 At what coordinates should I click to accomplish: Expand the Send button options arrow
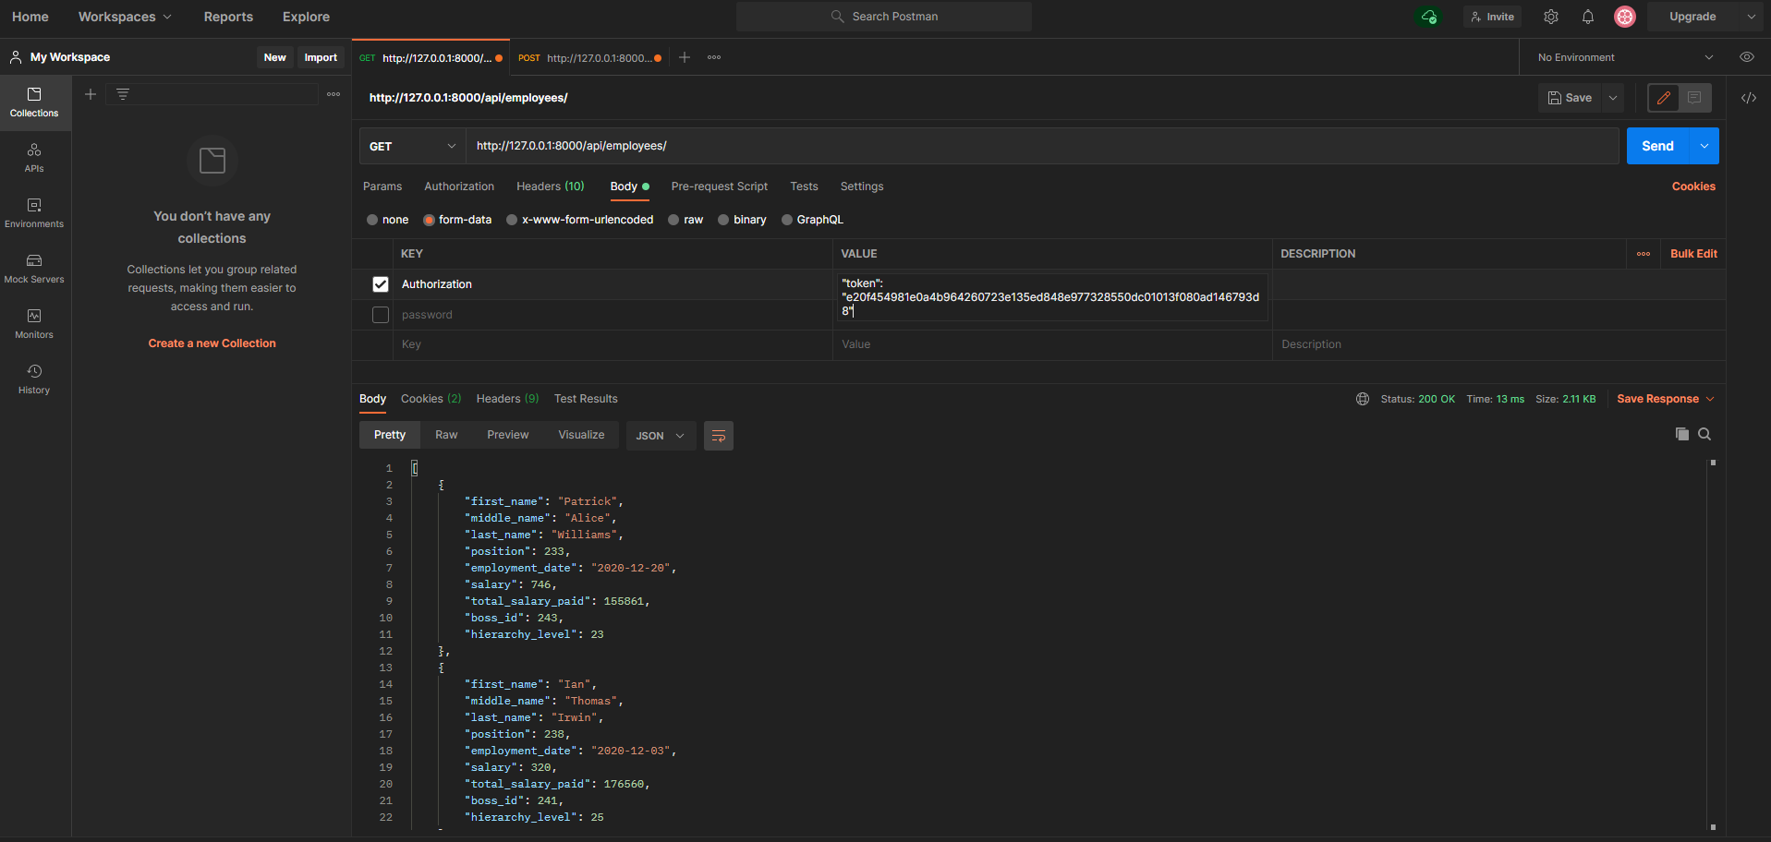point(1704,146)
